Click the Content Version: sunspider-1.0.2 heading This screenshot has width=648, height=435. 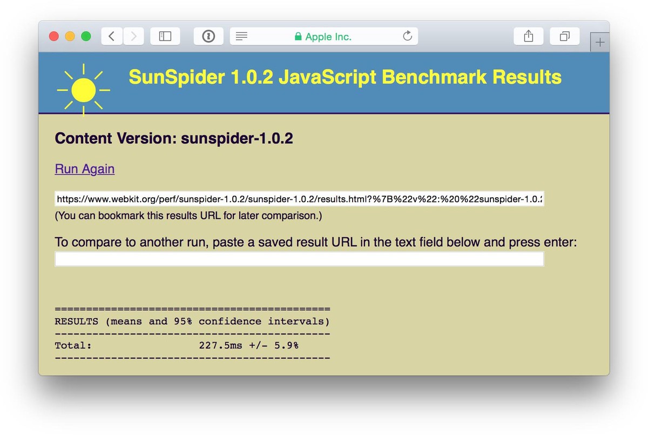[174, 138]
